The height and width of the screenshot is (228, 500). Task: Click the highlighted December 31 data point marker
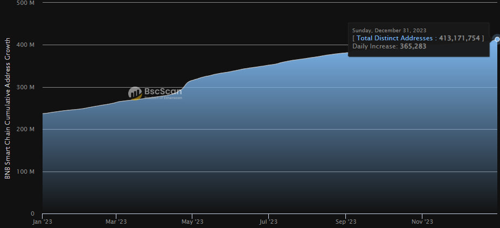497,39
